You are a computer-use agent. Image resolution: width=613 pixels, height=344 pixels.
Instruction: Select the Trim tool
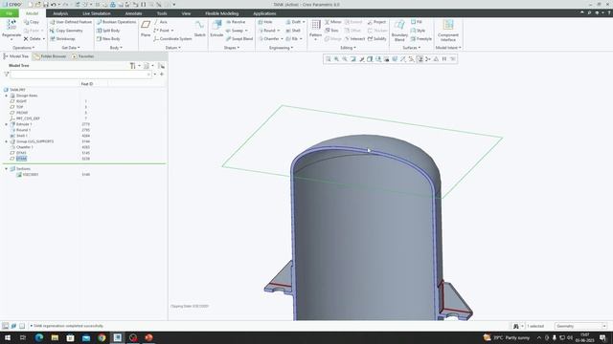(x=331, y=31)
